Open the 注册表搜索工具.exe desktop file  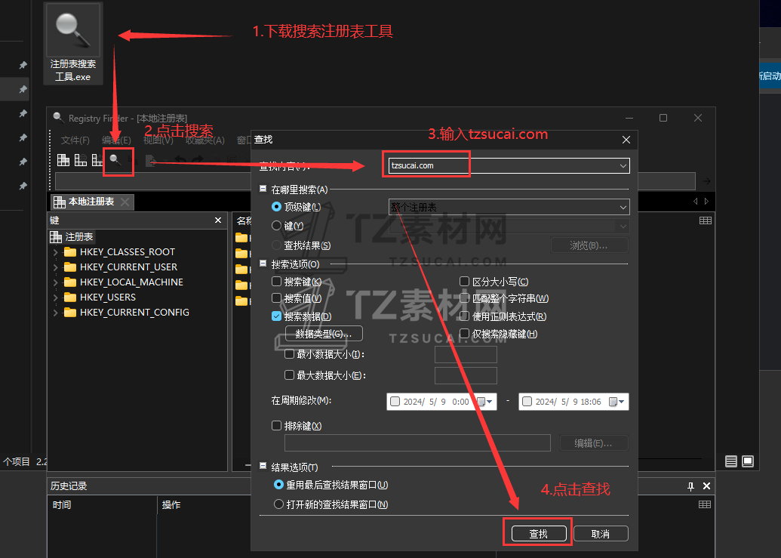coord(73,43)
